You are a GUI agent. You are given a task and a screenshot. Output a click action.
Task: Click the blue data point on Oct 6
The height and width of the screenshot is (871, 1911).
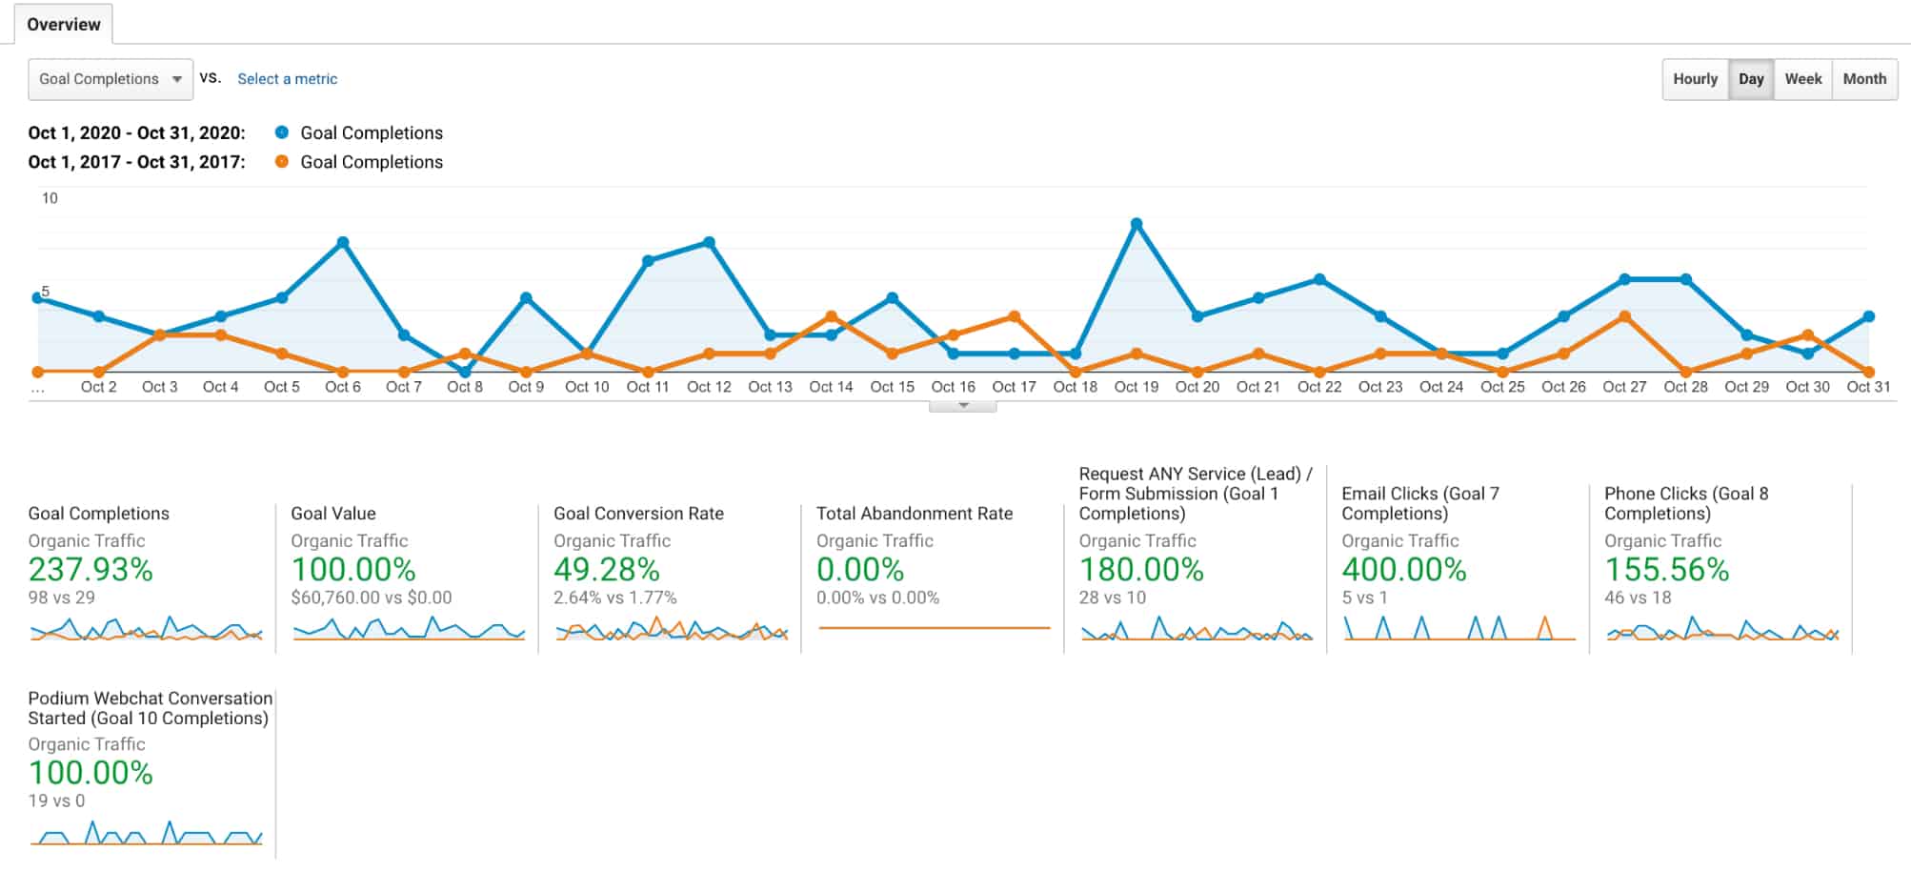(x=343, y=242)
